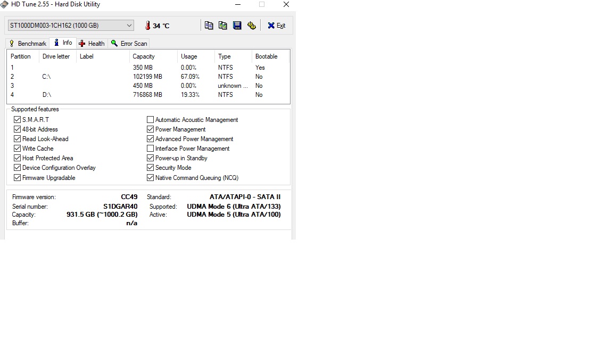Click the 34 °C temperature reading

pos(161,26)
